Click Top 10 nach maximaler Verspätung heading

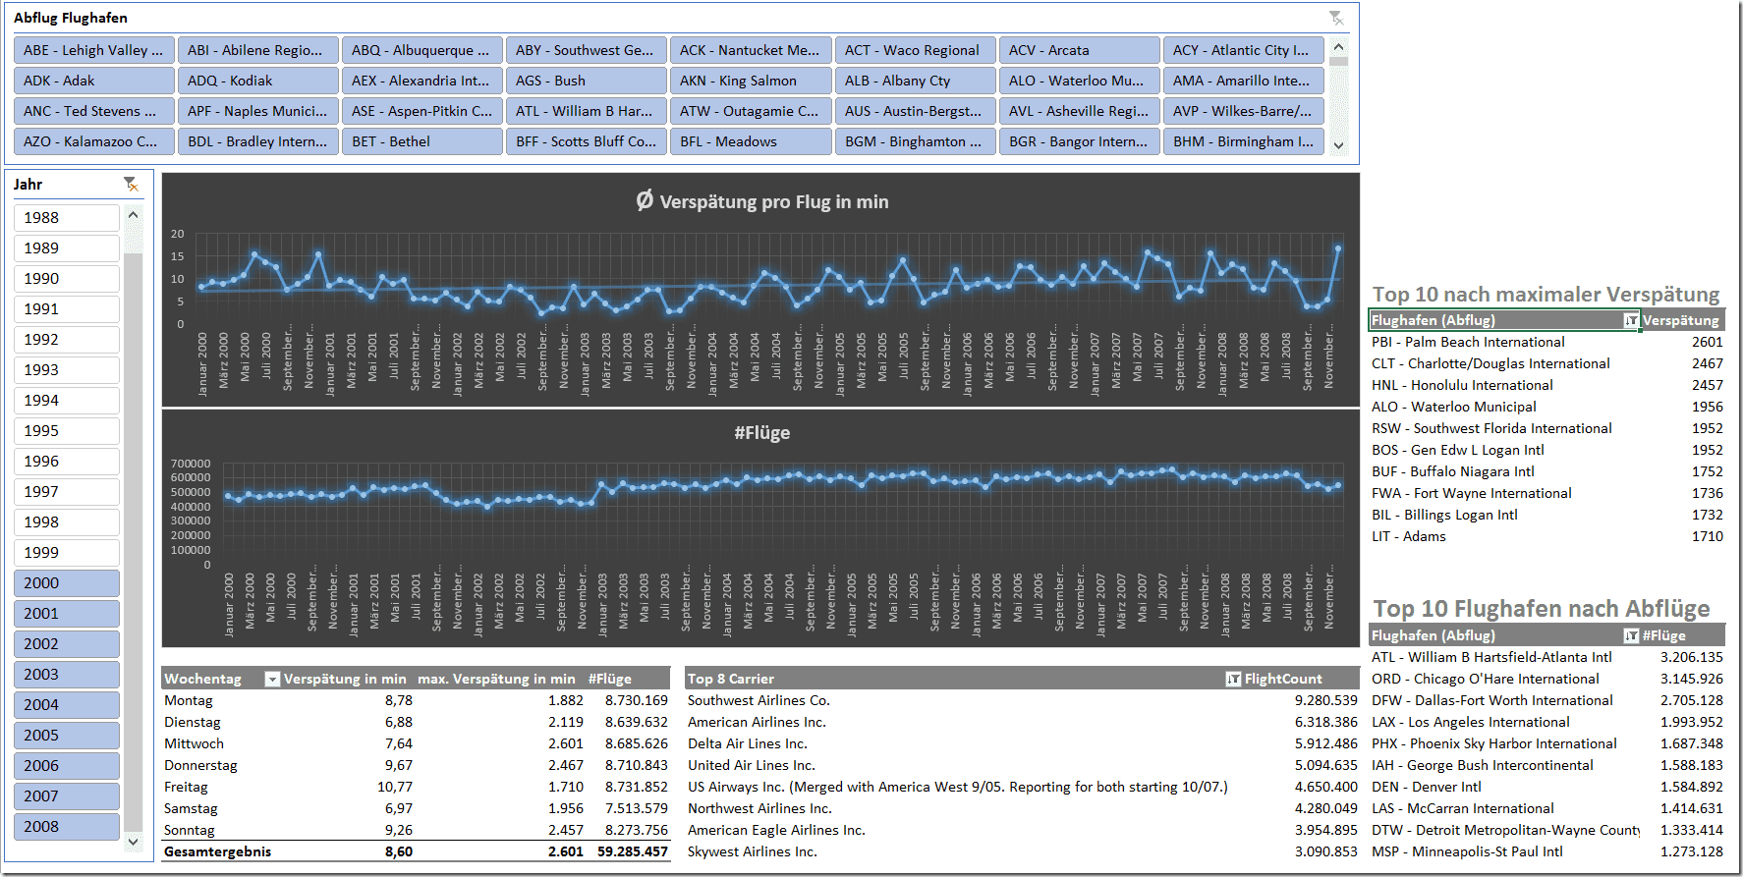1546,295
